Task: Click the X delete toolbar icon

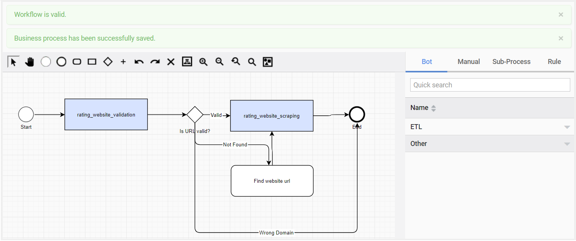Action: click(171, 62)
